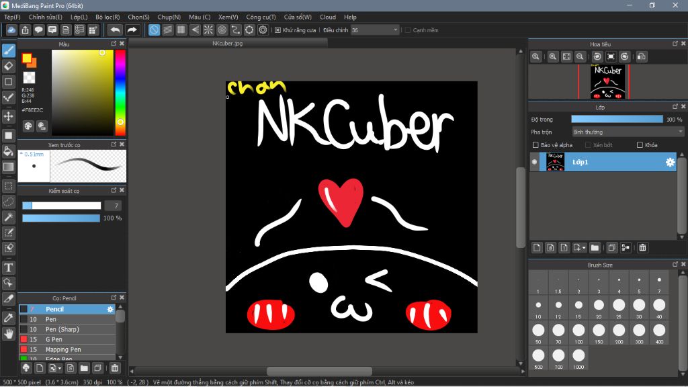Select the Magic Wand tool
The width and height of the screenshot is (688, 387).
tap(8, 217)
